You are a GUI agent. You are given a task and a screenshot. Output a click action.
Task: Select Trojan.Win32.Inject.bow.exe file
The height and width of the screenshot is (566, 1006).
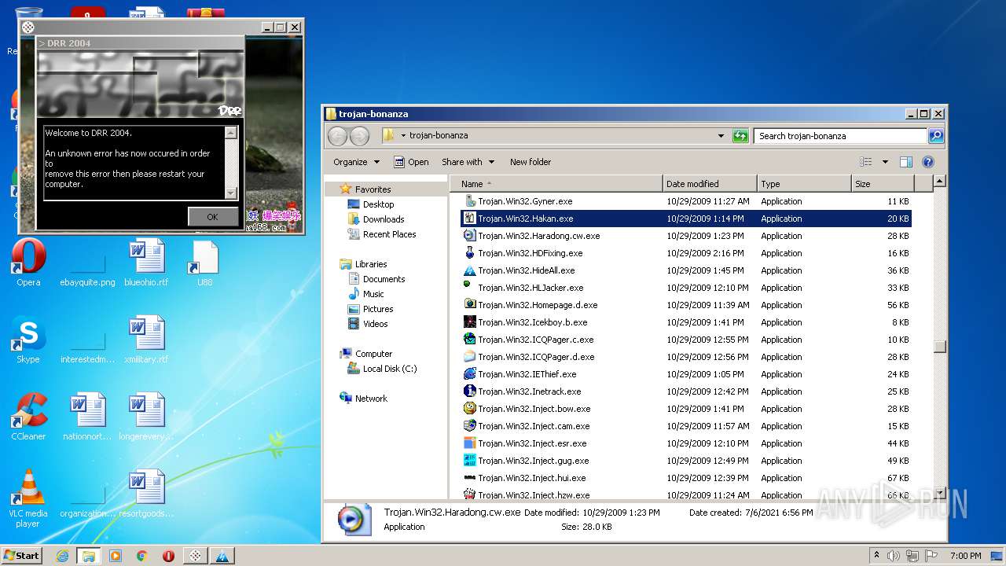[x=685, y=409]
